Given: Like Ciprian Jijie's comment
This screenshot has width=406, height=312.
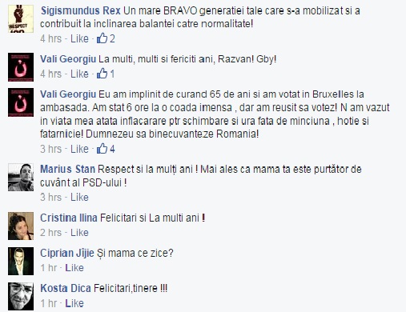Looking at the screenshot, I should tap(74, 268).
